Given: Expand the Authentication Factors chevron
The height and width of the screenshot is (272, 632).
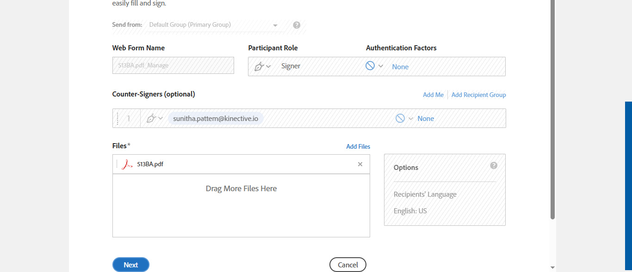Looking at the screenshot, I should (x=381, y=66).
